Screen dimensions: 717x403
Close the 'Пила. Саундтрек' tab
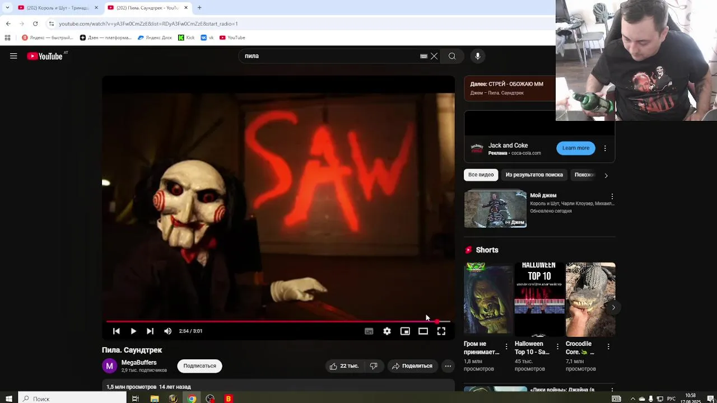point(185,8)
